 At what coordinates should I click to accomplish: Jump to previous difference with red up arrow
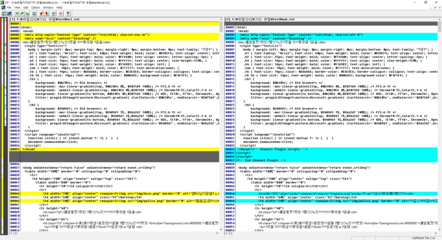pyautogui.click(x=41, y=13)
